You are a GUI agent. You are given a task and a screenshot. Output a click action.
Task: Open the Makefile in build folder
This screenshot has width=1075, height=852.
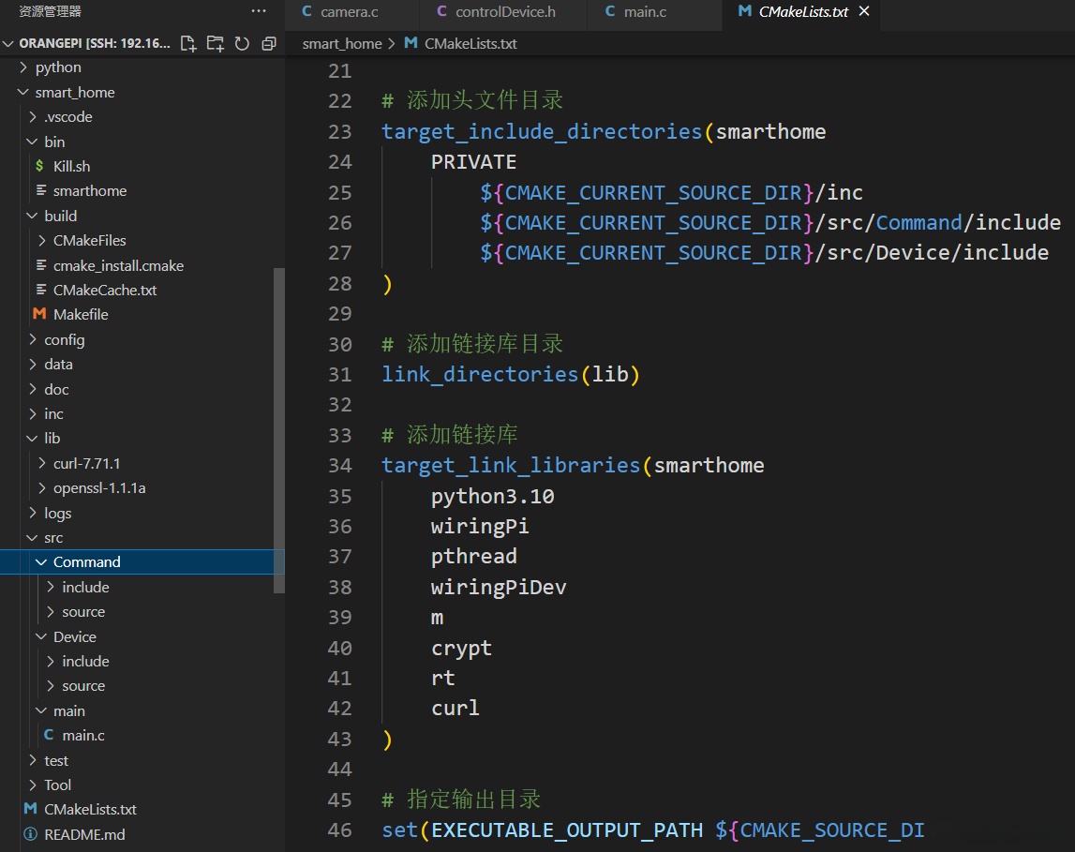[x=81, y=314]
